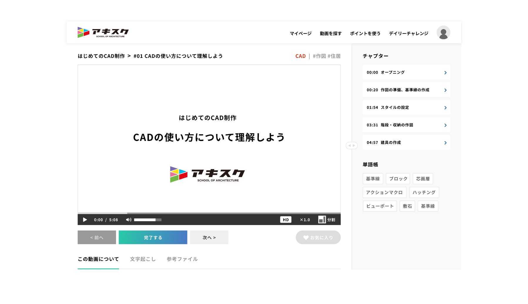Click the #作図 hashtag

(x=319, y=56)
